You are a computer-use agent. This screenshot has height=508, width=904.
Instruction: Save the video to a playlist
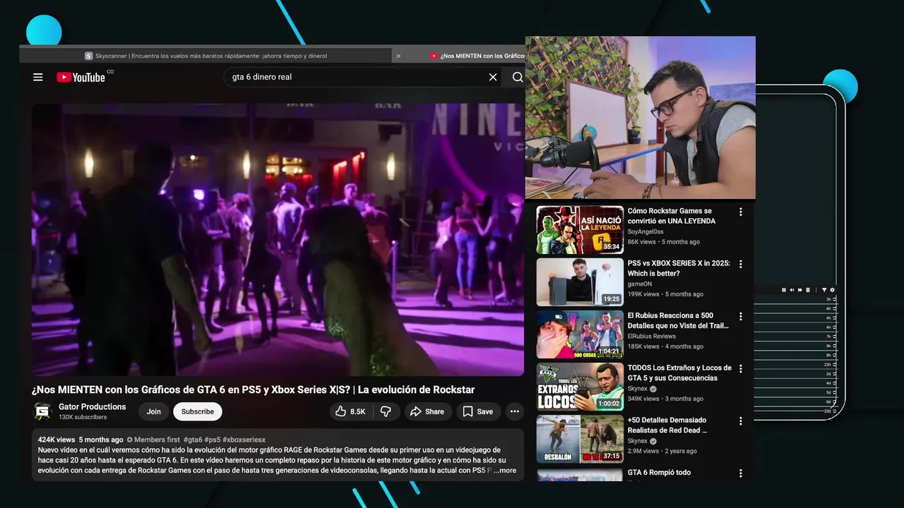(478, 411)
